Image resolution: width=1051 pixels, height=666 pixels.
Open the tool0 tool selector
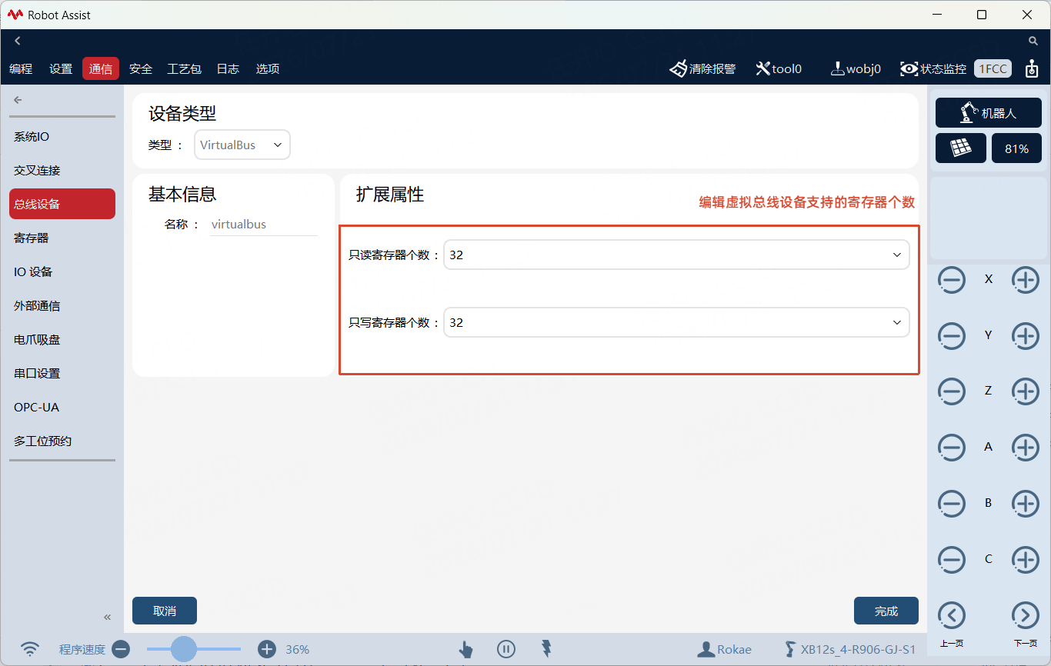tap(779, 68)
